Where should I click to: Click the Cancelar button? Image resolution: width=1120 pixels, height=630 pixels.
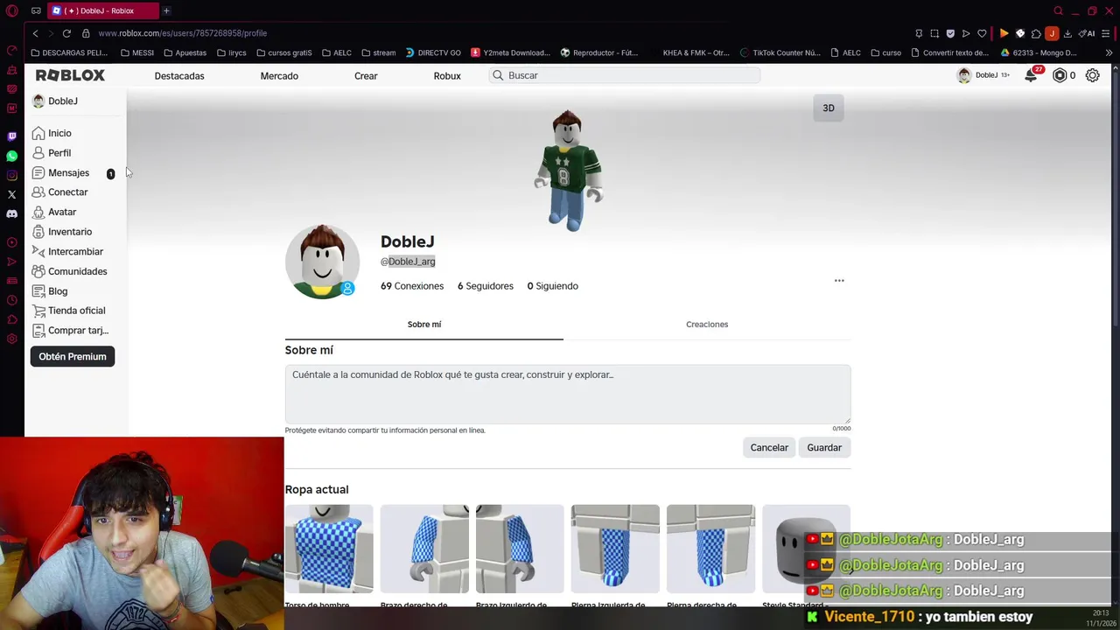tap(769, 448)
